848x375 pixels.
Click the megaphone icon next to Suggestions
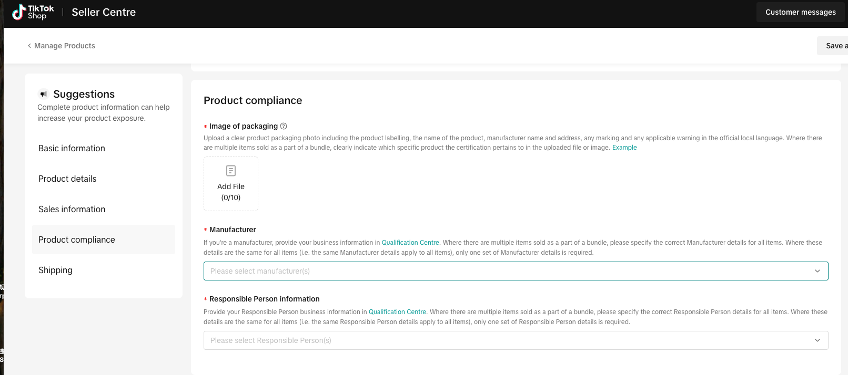point(44,94)
